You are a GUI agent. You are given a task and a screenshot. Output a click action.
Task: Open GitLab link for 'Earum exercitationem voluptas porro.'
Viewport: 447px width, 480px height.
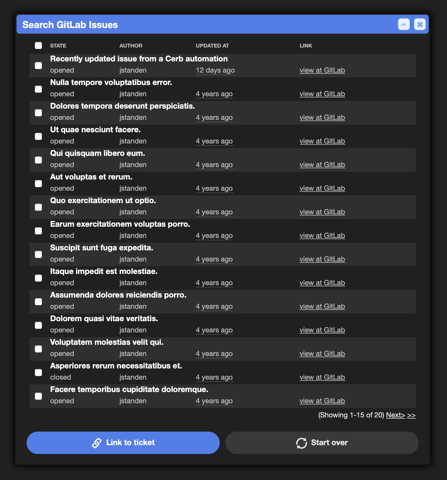point(322,236)
